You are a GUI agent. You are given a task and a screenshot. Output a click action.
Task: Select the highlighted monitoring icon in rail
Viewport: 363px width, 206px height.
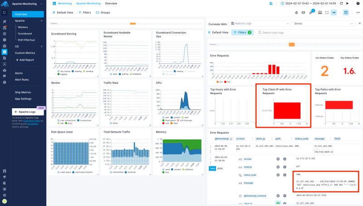(x=4, y=52)
